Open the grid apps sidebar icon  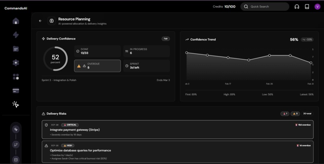pyautogui.click(x=16, y=77)
